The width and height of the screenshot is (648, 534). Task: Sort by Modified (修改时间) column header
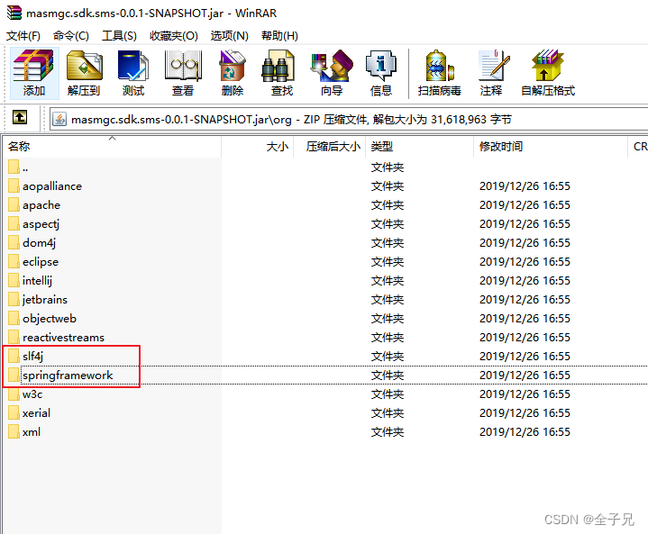click(x=551, y=146)
